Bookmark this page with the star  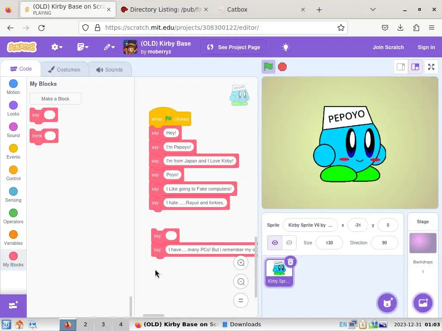pyautogui.click(x=341, y=28)
